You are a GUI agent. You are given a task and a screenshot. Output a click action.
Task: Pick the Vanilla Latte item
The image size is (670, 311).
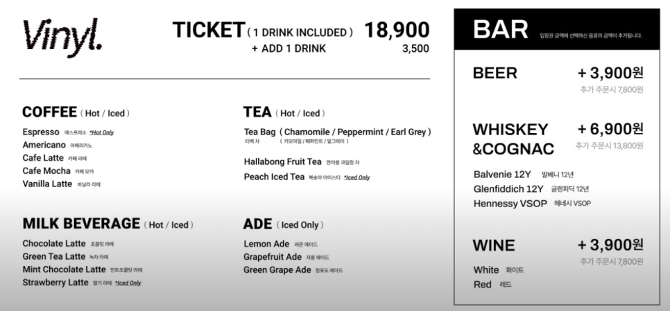[47, 184]
